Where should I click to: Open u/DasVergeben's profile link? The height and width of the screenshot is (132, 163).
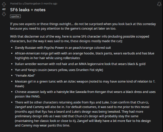[31, 4]
